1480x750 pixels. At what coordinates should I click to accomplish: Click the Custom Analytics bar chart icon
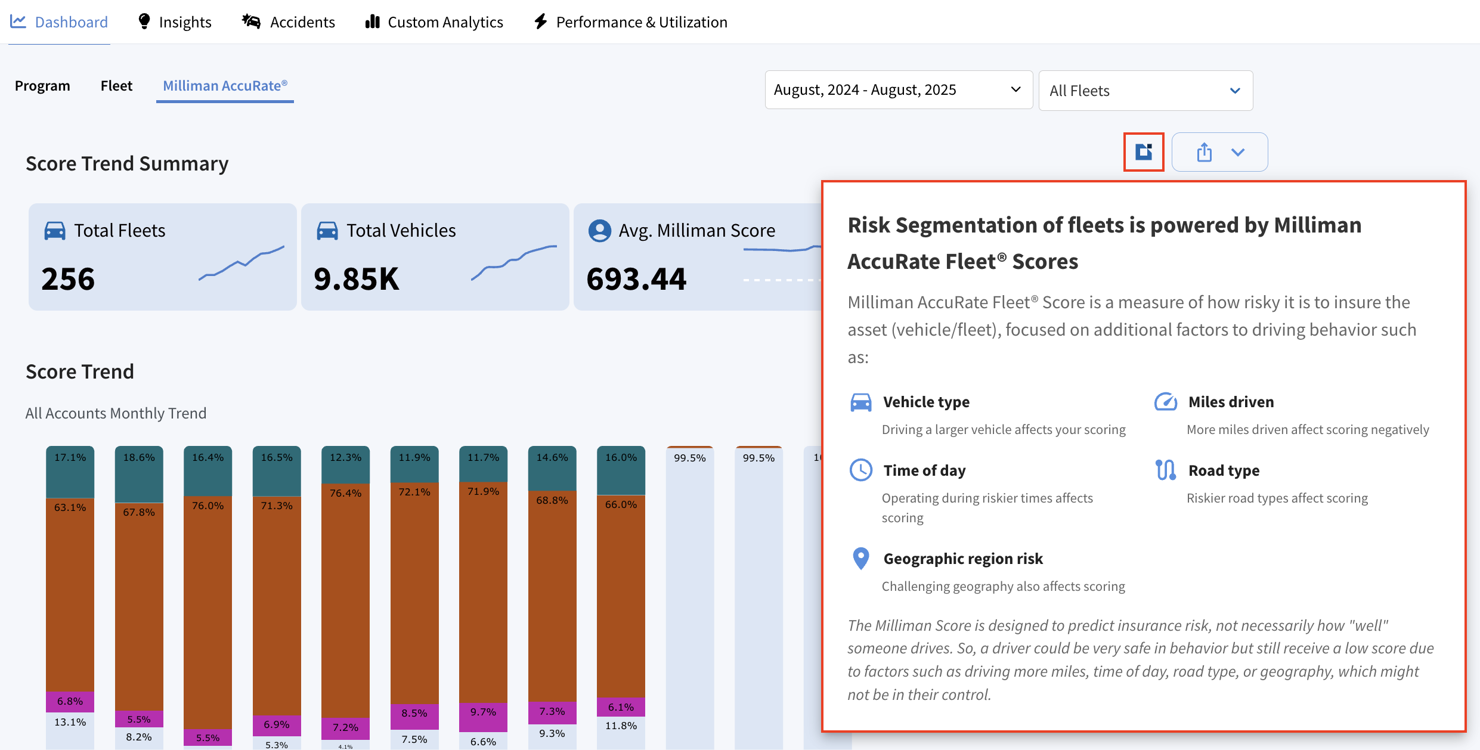[373, 21]
